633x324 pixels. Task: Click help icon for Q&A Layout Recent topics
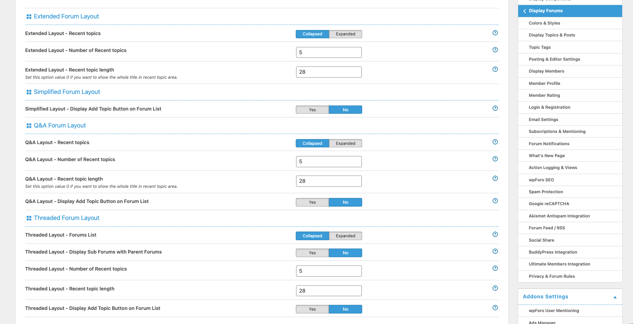pos(495,142)
